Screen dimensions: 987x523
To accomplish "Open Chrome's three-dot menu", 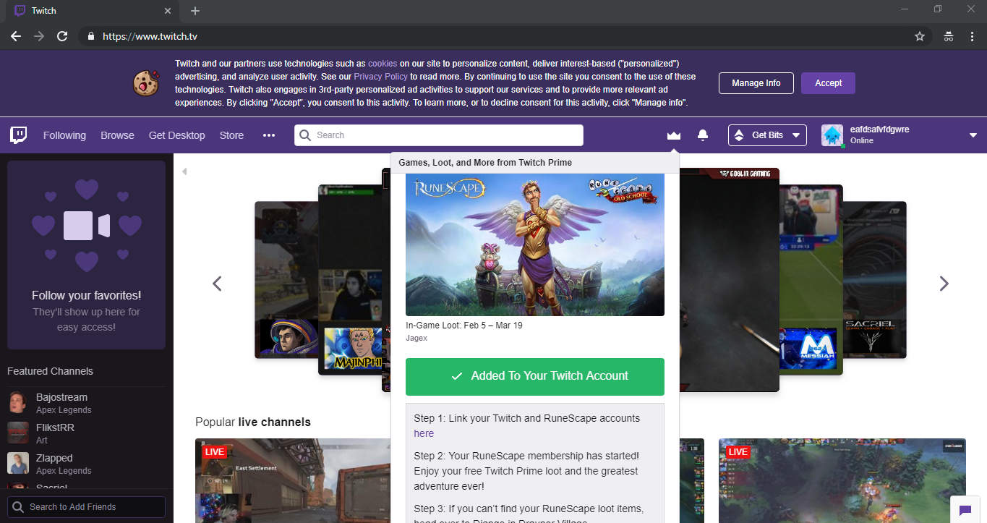I will [x=972, y=36].
